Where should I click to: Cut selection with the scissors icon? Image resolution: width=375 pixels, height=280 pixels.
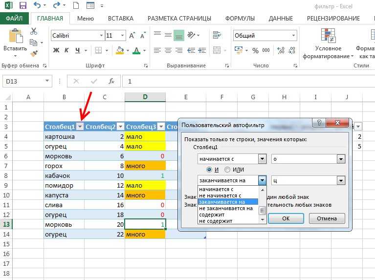pyautogui.click(x=34, y=31)
